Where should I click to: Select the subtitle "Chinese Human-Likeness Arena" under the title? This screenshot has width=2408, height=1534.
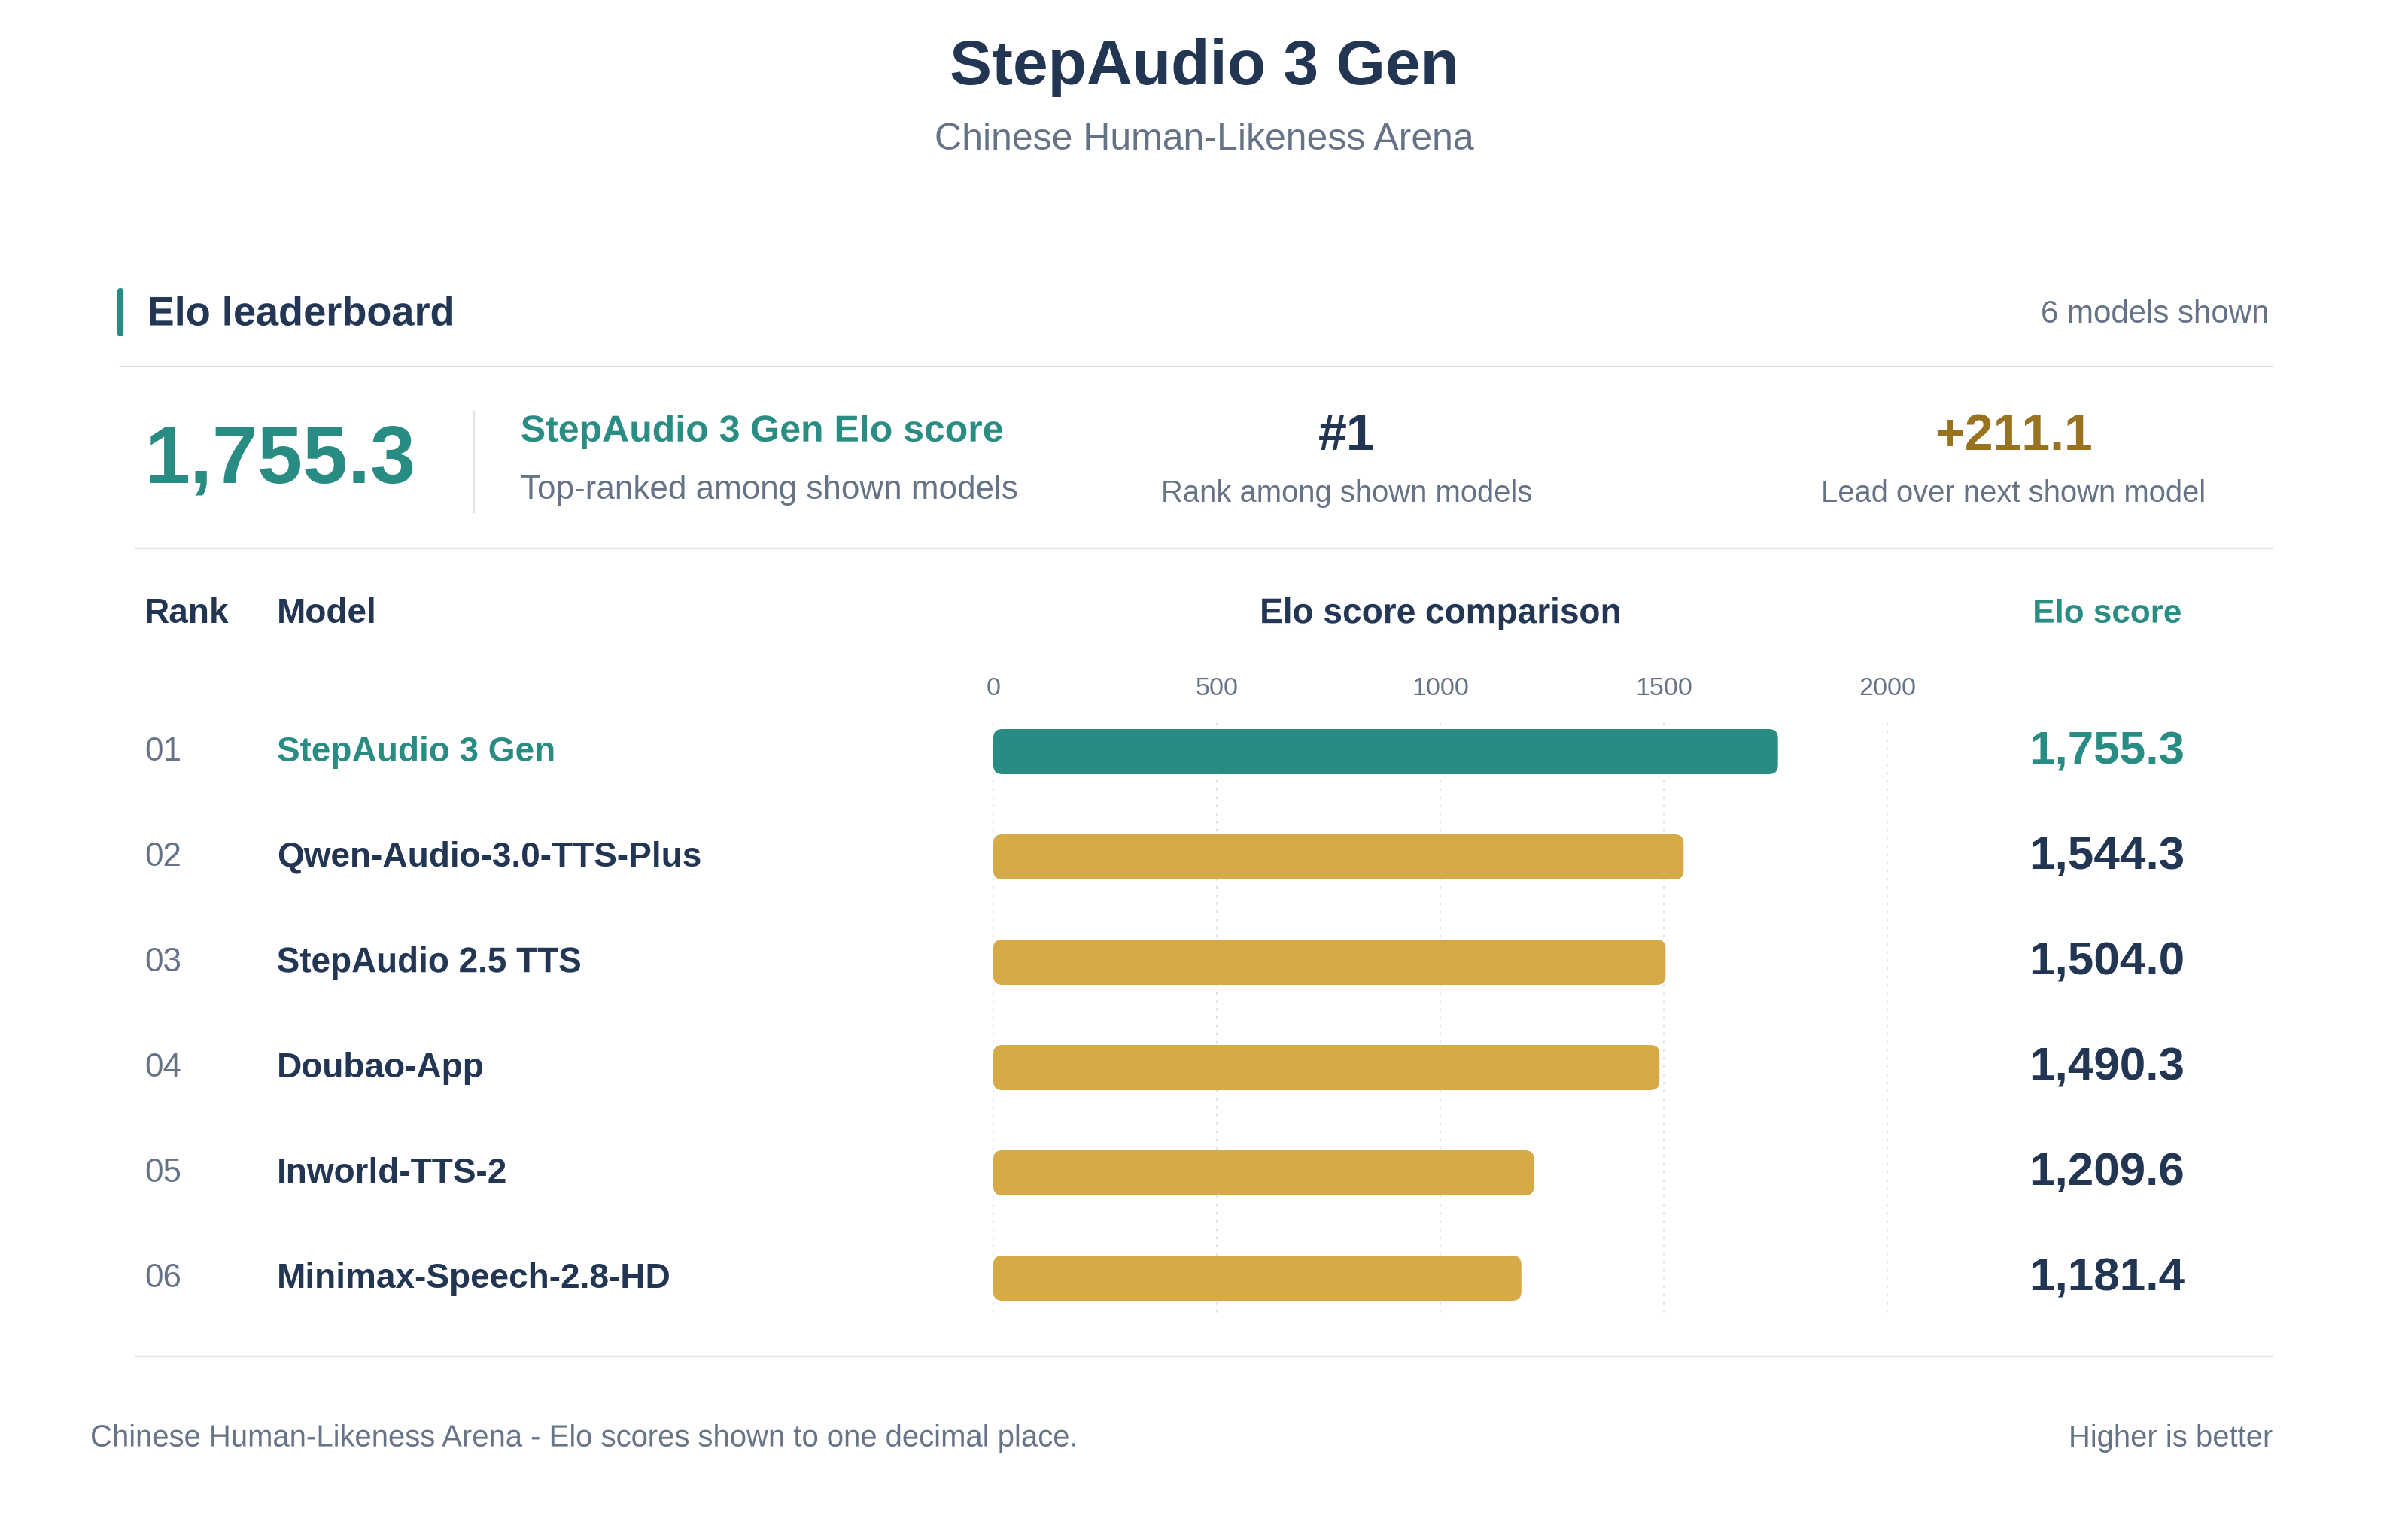(x=1204, y=137)
